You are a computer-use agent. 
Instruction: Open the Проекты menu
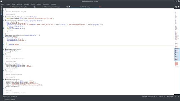coord(19,4)
